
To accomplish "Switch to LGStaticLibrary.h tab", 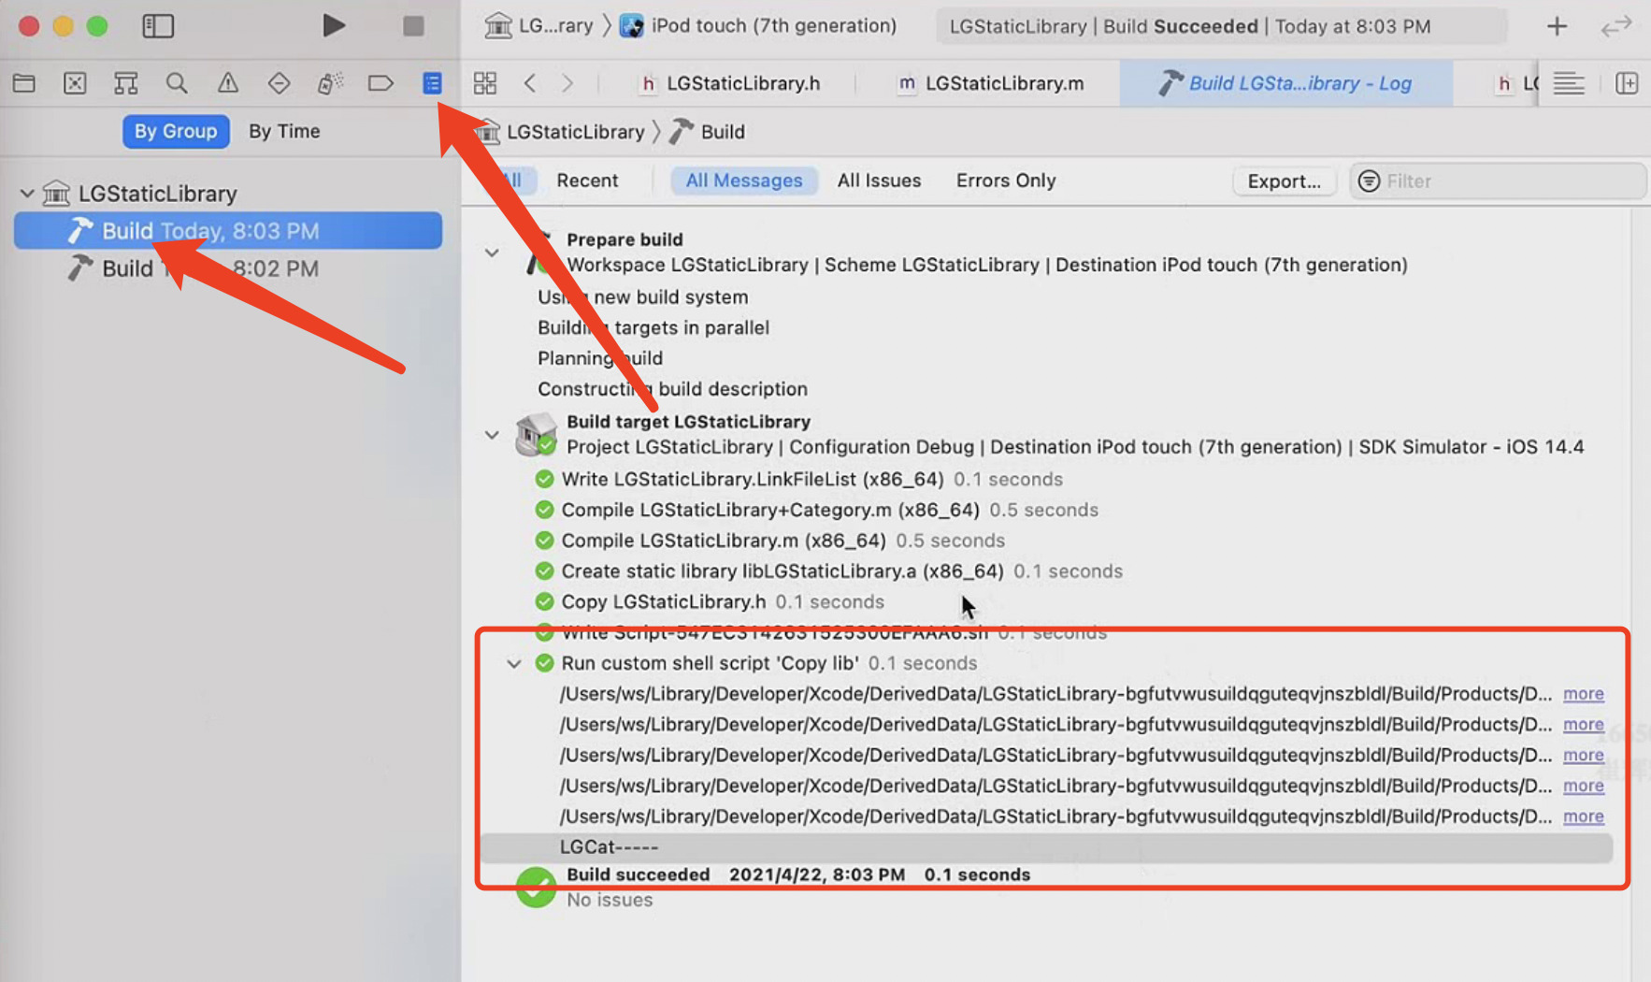I will click(730, 83).
